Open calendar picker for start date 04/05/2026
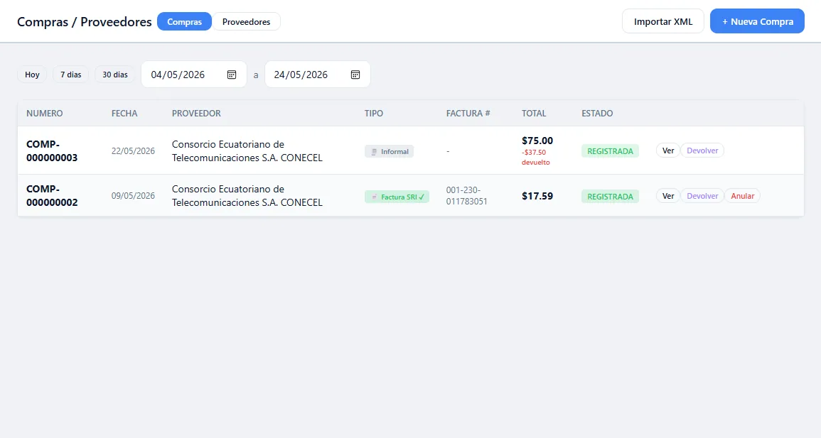 coord(232,75)
